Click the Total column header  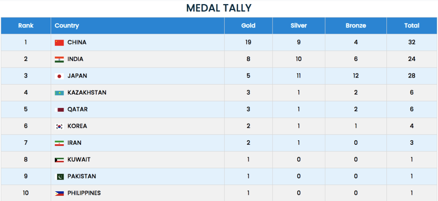[412, 25]
